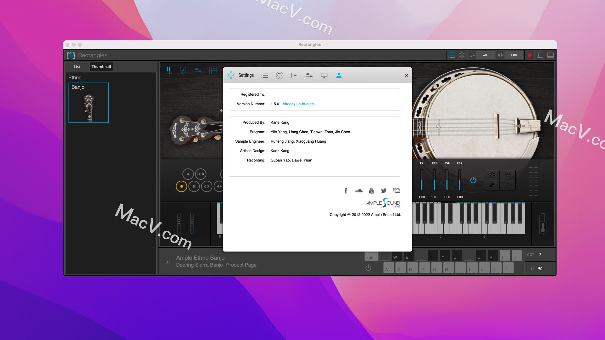Toggle the left sidebar panel layout icon

(540, 55)
